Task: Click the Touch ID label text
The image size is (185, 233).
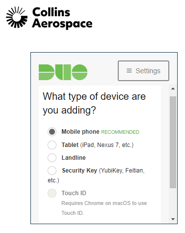Action: coord(74,193)
